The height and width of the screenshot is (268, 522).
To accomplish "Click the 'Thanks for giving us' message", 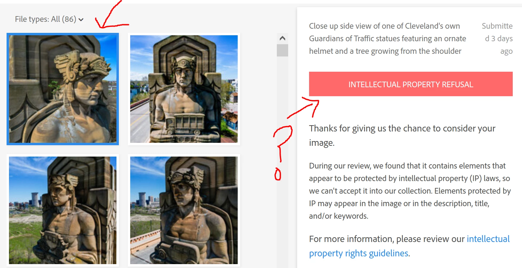I will [x=402, y=135].
